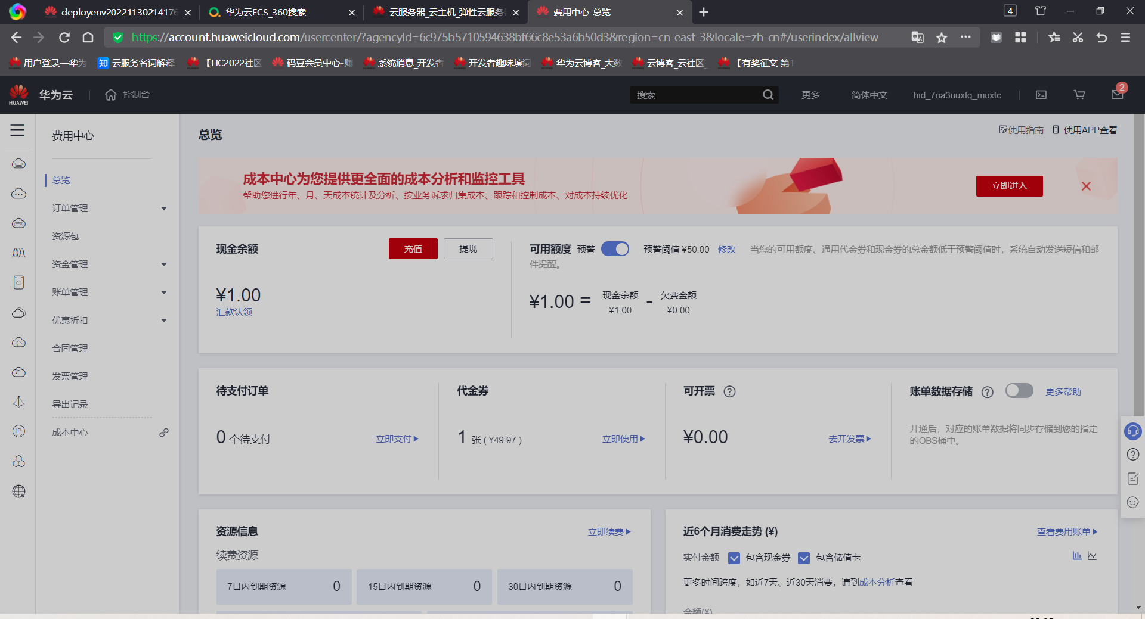Click the 立即进入 banner button
1145x619 pixels.
pos(1009,186)
